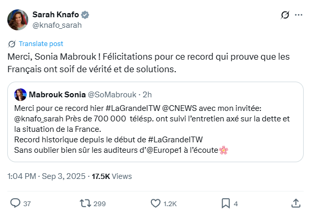Viewport: 311px width, 214px height.
Task: Share the post via upload icon
Action: tap(296, 204)
